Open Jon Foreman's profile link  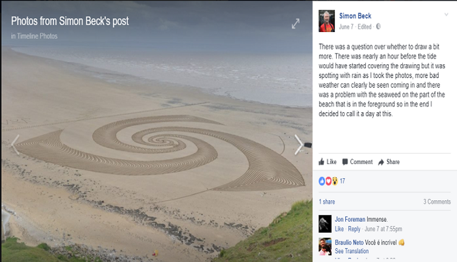tap(350, 219)
